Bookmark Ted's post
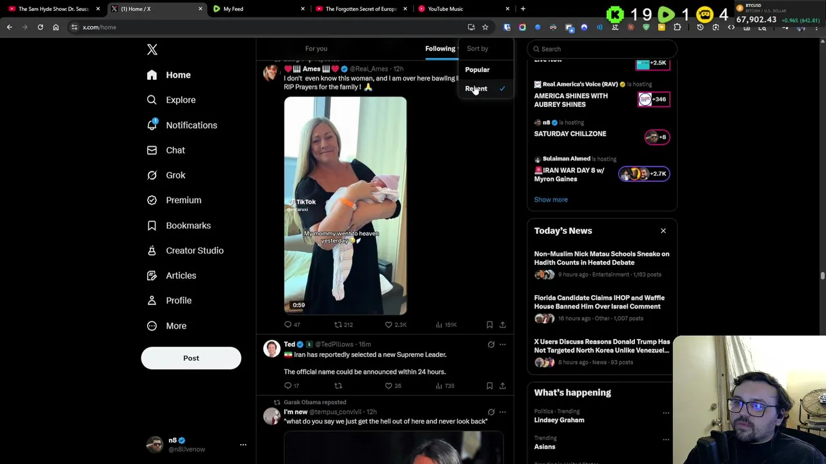Viewport: 826px width, 464px height. point(490,386)
